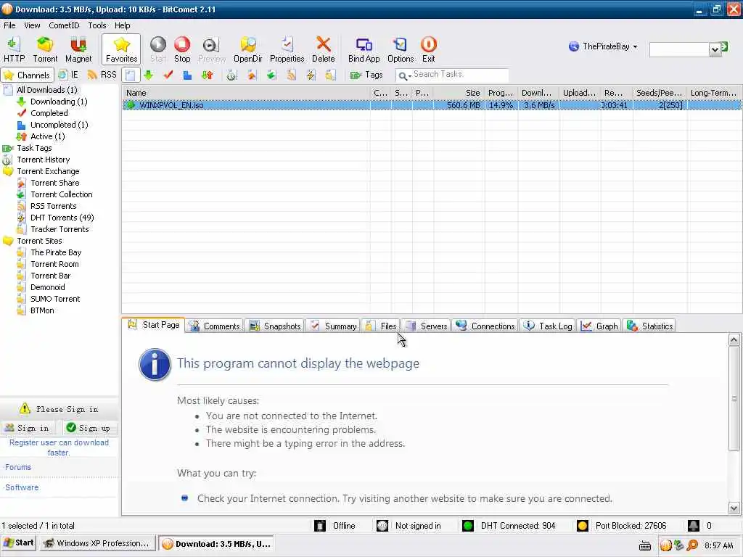Click the Magnet link toolbar icon
Image resolution: width=743 pixels, height=557 pixels.
78,50
